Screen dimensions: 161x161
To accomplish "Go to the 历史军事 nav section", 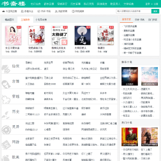I will coord(76,4).
